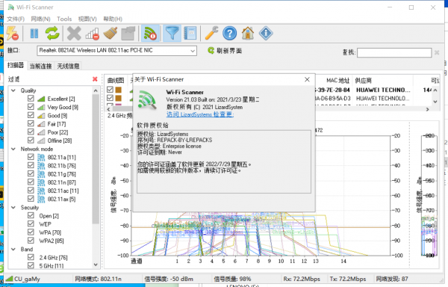448x287 pixels.
Task: Collapse the Quality filter group
Action: pyautogui.click(x=13, y=90)
